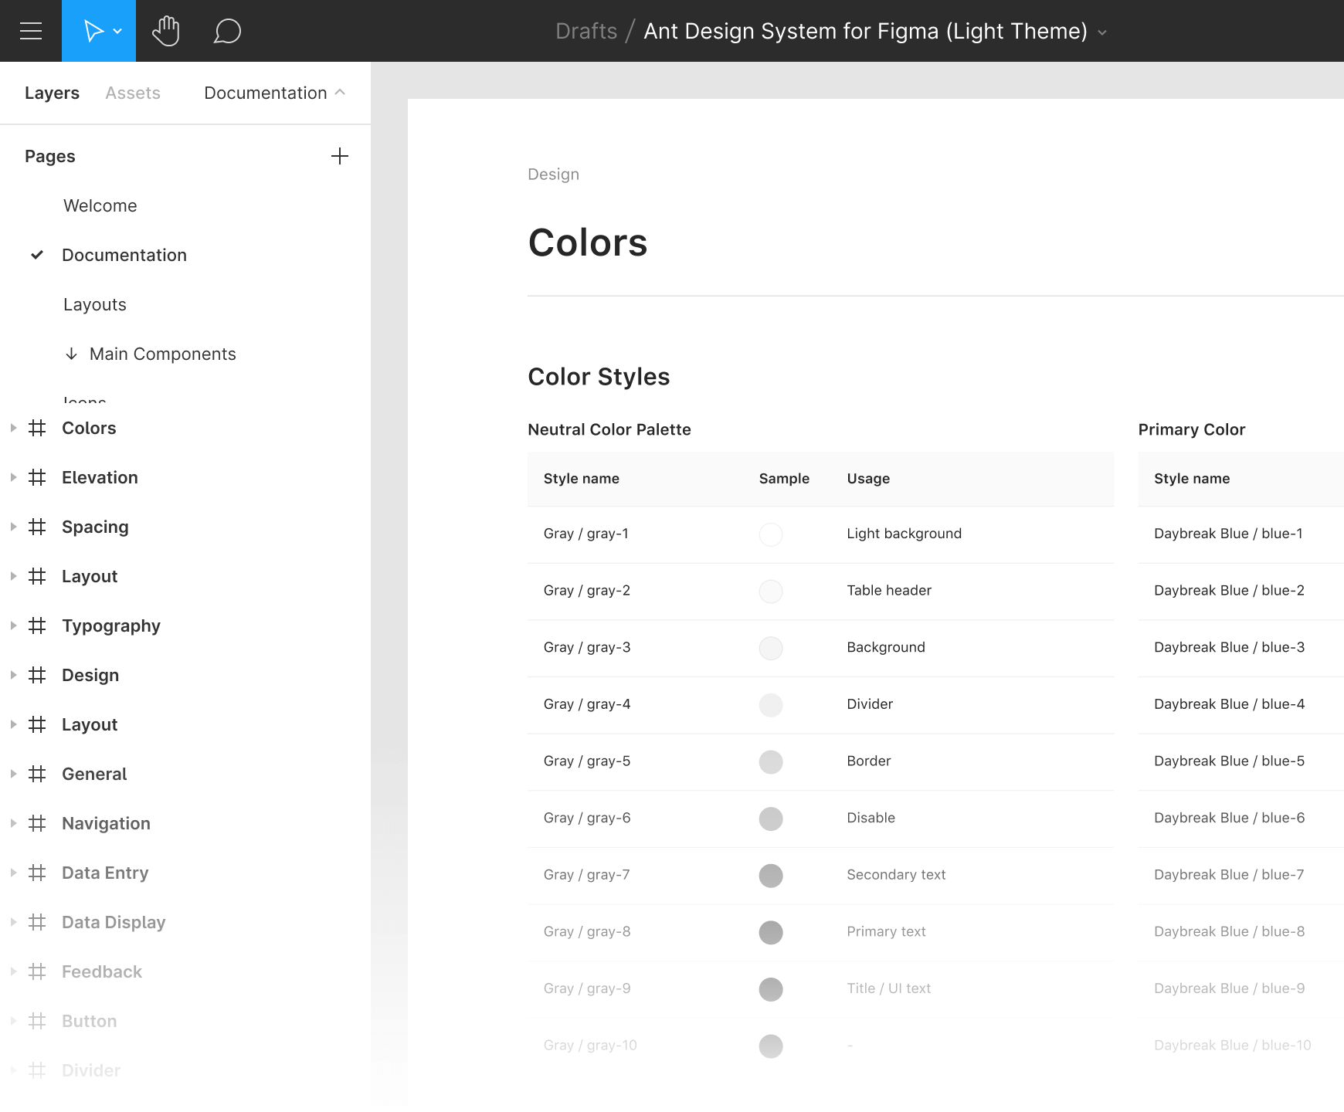Select the Main Components page
This screenshot has width=1344, height=1112.
tap(162, 354)
